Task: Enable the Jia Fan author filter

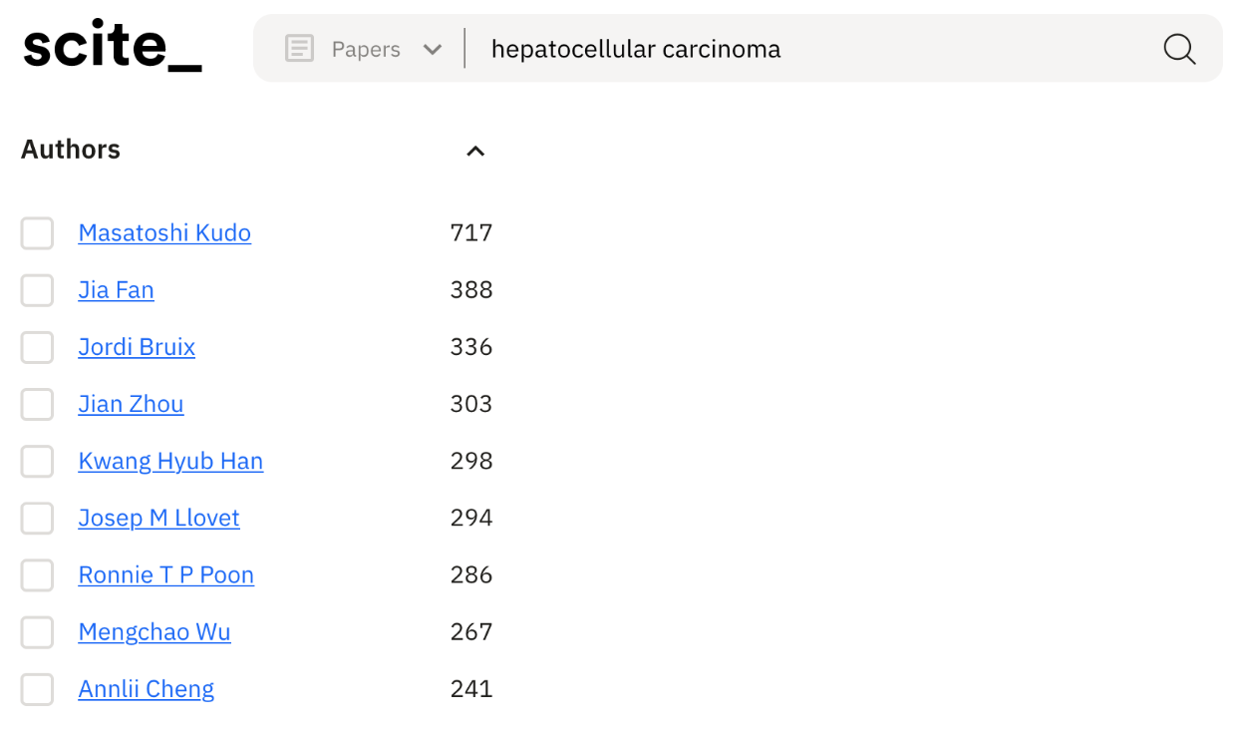Action: pos(37,289)
